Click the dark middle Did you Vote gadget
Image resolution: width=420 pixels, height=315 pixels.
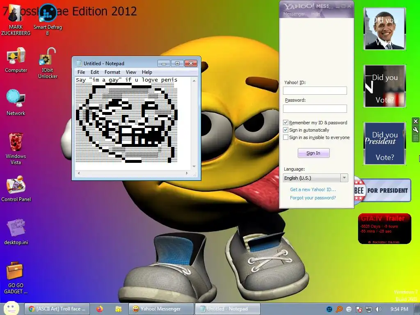385,86
